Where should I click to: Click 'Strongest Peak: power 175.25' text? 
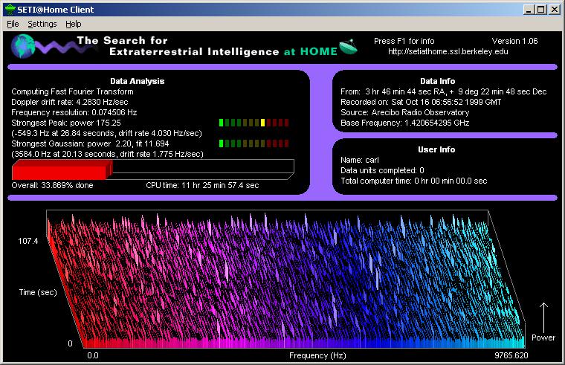pos(66,123)
